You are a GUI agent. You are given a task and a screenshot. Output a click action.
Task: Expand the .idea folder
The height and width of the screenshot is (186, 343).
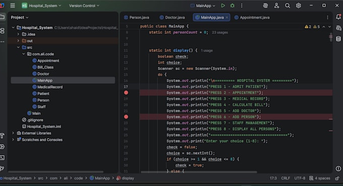pyautogui.click(x=18, y=34)
